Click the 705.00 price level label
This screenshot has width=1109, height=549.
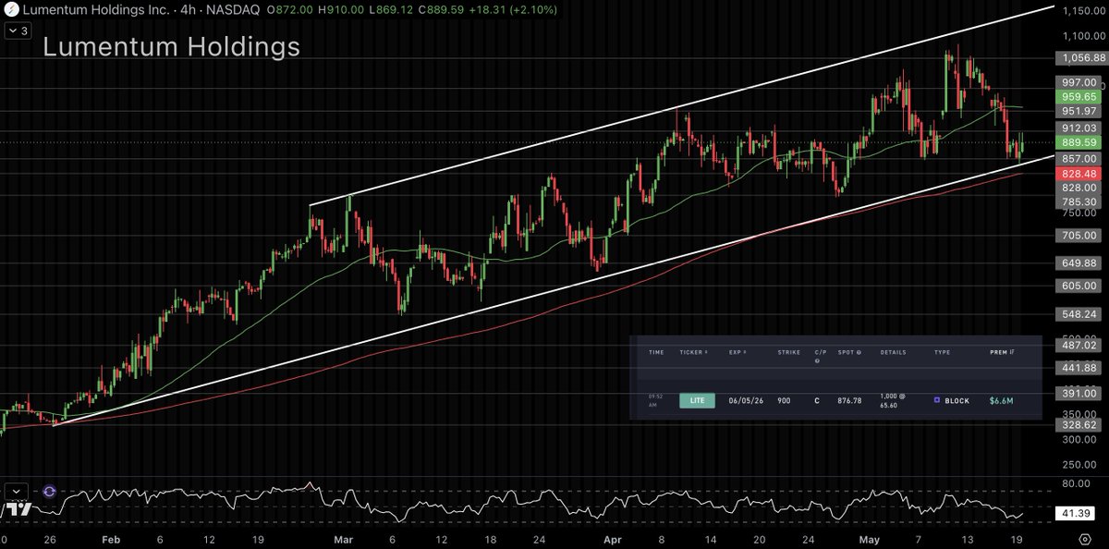pyautogui.click(x=1079, y=236)
